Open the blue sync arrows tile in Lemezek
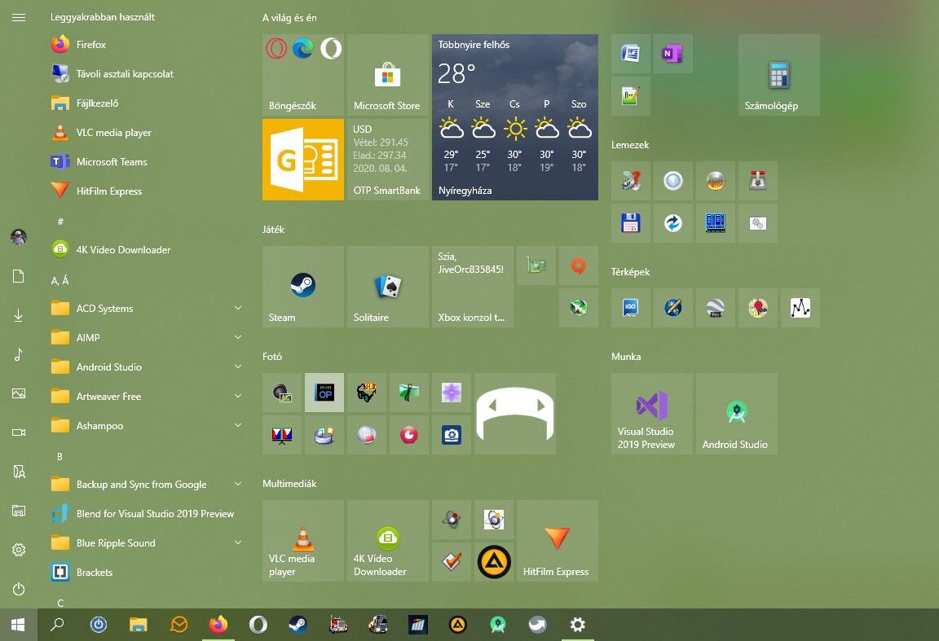Viewport: 939px width, 641px height. click(x=673, y=222)
